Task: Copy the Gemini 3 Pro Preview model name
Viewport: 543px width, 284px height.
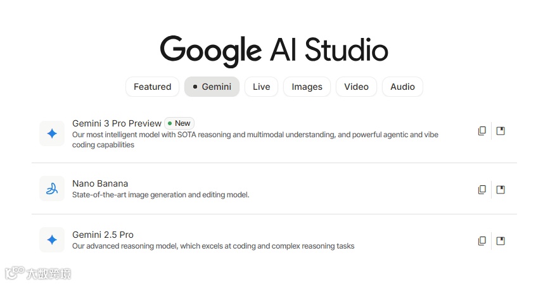Action: tap(482, 131)
